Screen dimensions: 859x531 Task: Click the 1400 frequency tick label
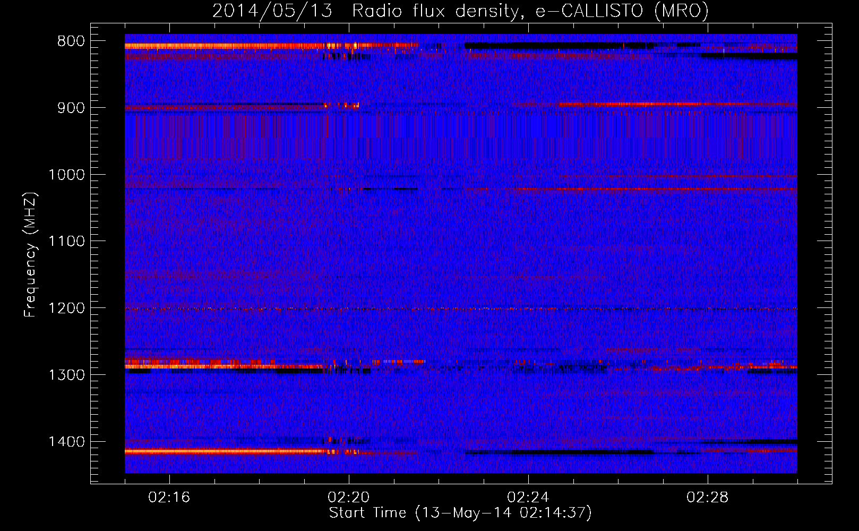point(66,442)
